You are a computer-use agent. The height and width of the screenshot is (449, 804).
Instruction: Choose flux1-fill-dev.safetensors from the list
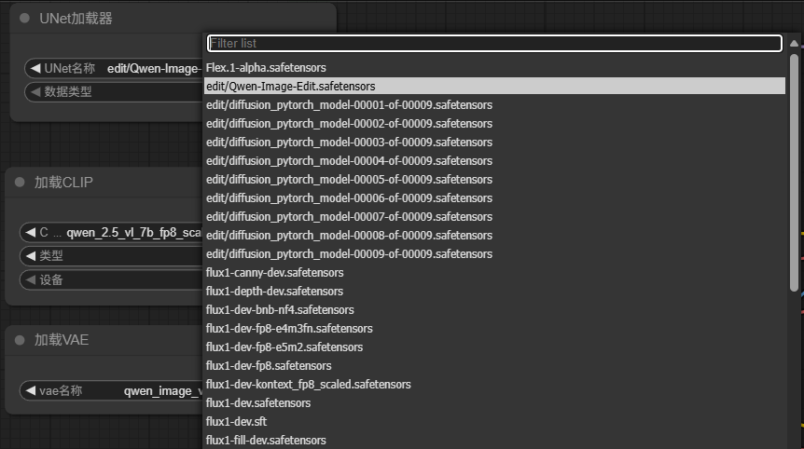(266, 440)
